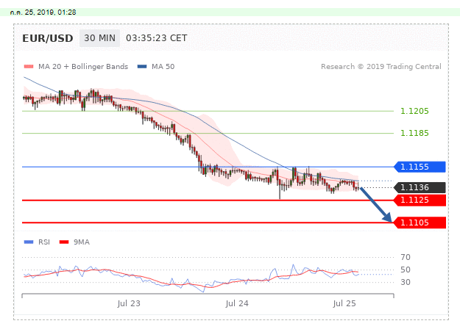Viewport: 460px width, 329px height.
Task: Select the 30 MIN timeframe button
Action: (100, 38)
